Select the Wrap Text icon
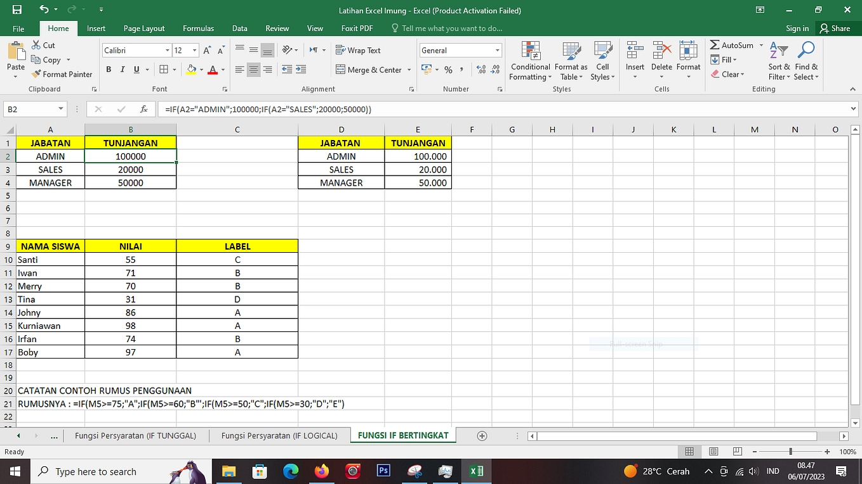 point(340,50)
